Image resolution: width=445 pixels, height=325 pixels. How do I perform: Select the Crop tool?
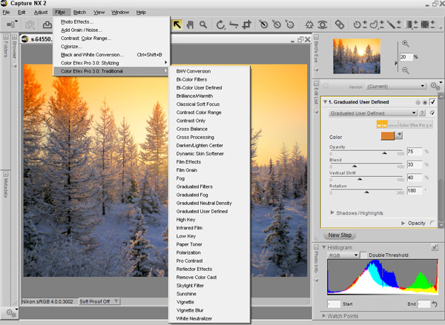coord(247,25)
